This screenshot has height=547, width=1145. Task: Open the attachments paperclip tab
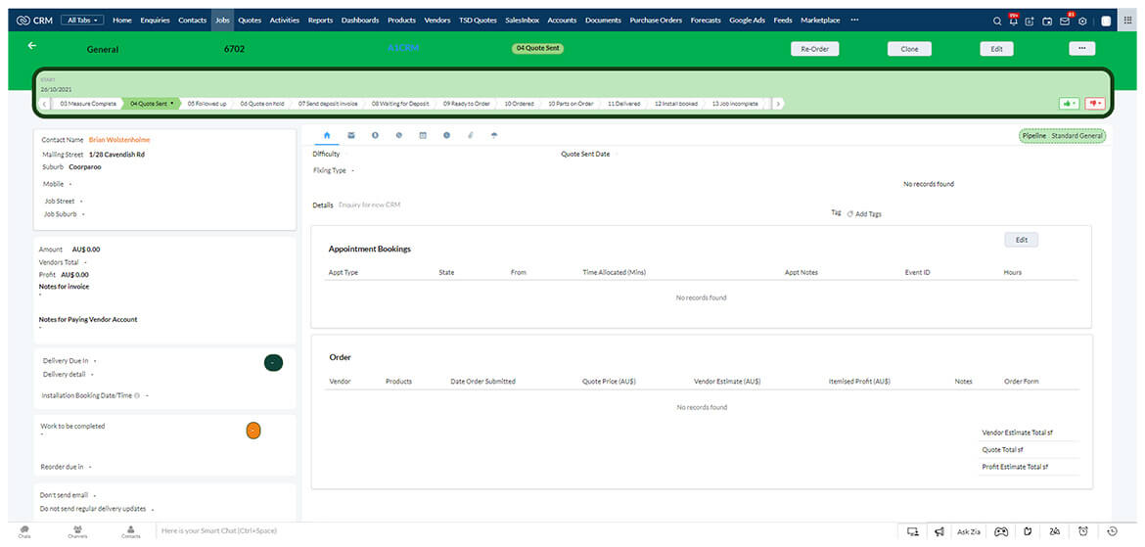pyautogui.click(x=470, y=135)
